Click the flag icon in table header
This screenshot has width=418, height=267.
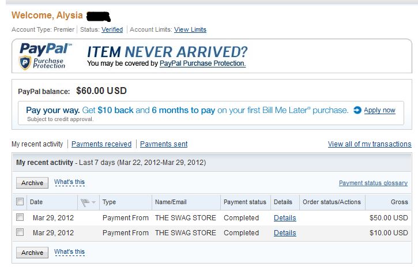85,202
